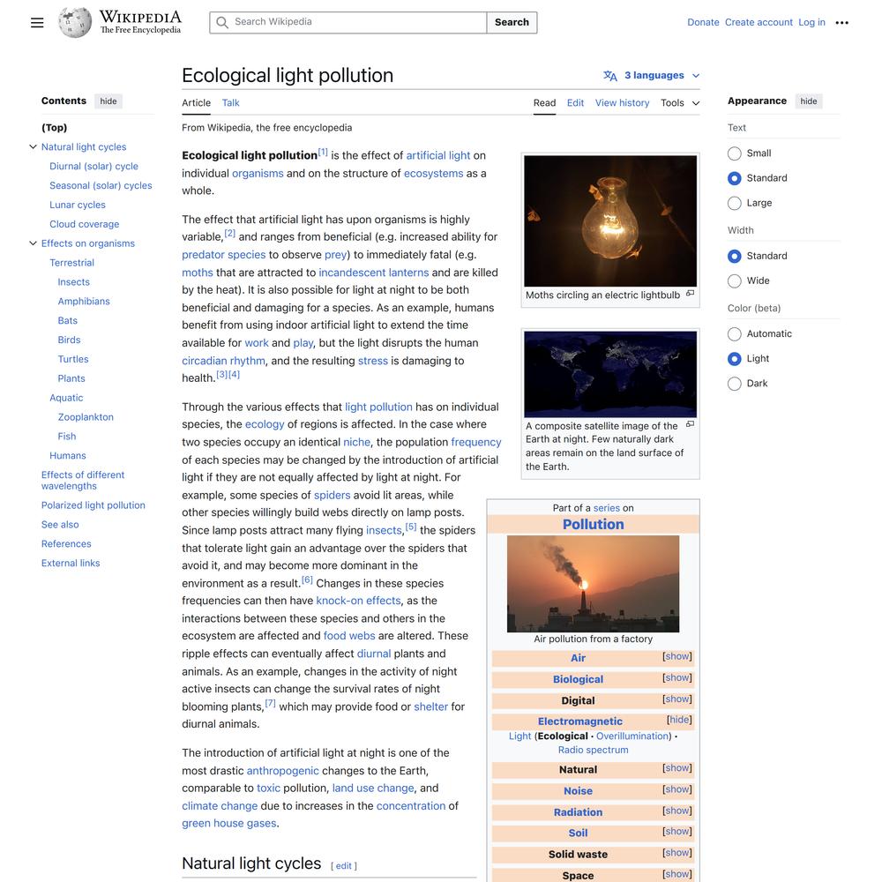Open the knock-on effects link
Viewport: 882px width, 882px height.
(358, 601)
